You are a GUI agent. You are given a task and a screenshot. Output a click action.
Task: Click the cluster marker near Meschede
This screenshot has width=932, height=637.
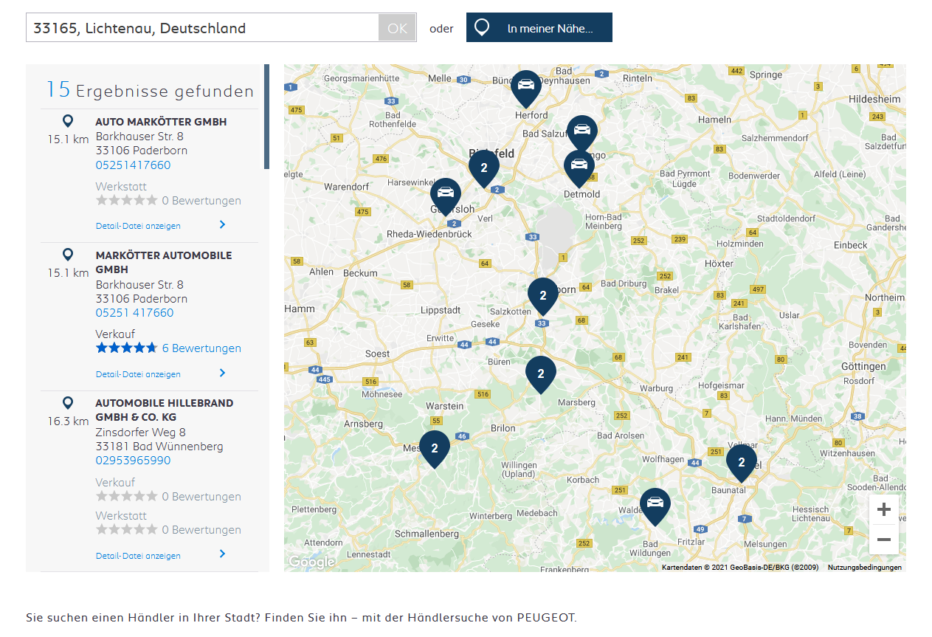[434, 448]
